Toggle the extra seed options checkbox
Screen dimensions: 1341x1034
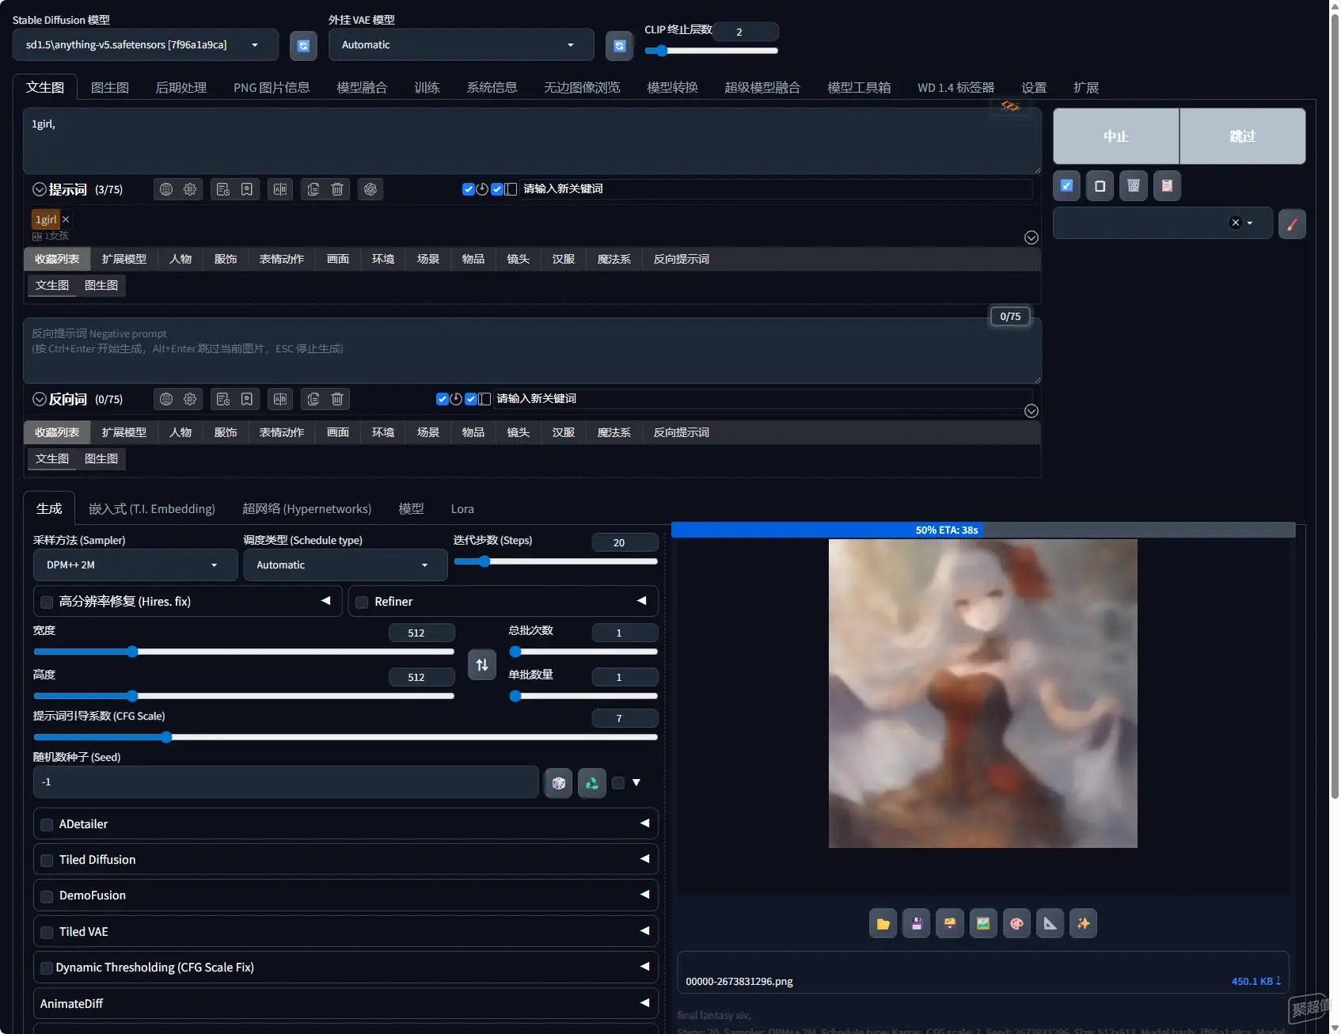618,783
